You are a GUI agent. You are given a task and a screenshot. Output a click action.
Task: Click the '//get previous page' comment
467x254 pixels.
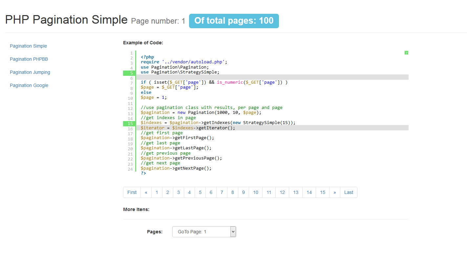pyautogui.click(x=166, y=153)
